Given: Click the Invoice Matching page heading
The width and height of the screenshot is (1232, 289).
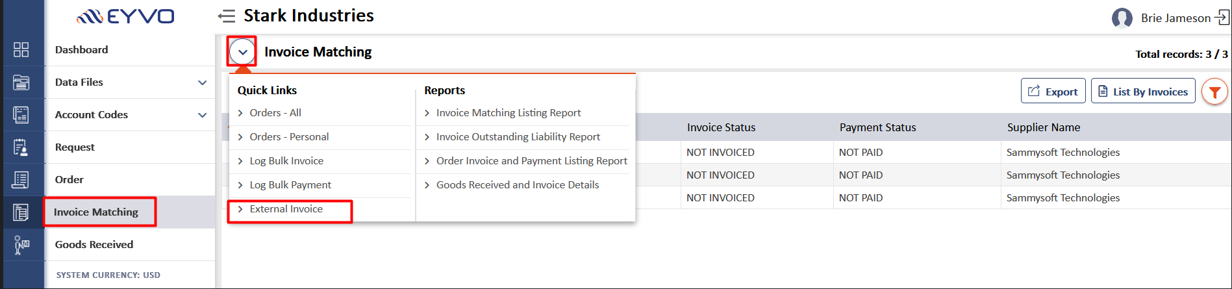Looking at the screenshot, I should (318, 52).
